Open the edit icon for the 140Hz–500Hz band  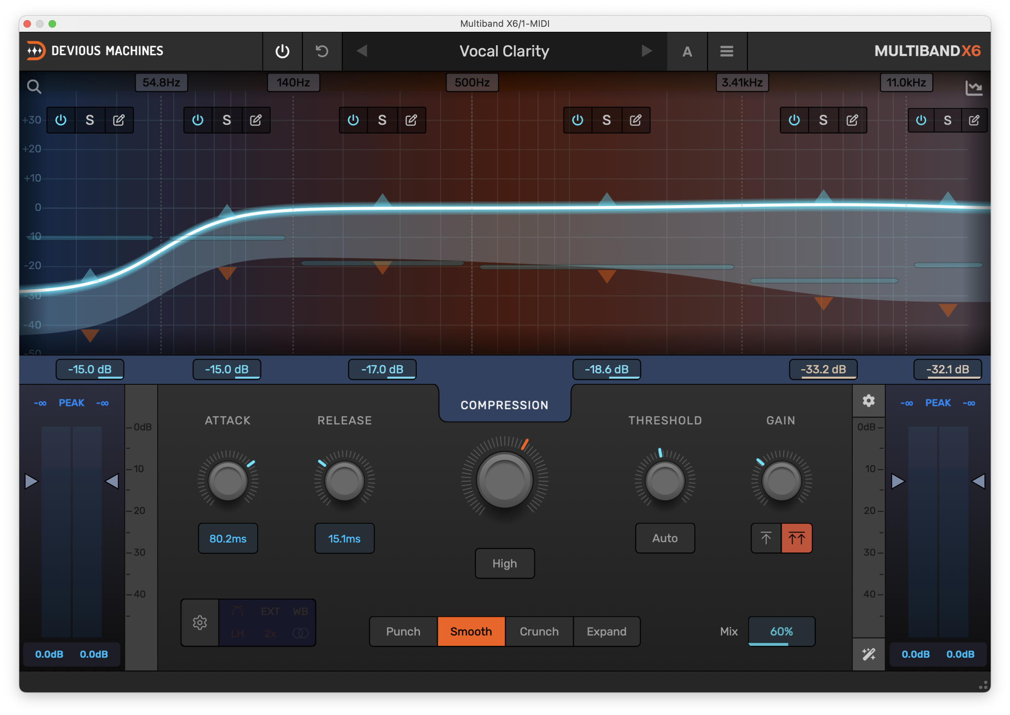(411, 120)
